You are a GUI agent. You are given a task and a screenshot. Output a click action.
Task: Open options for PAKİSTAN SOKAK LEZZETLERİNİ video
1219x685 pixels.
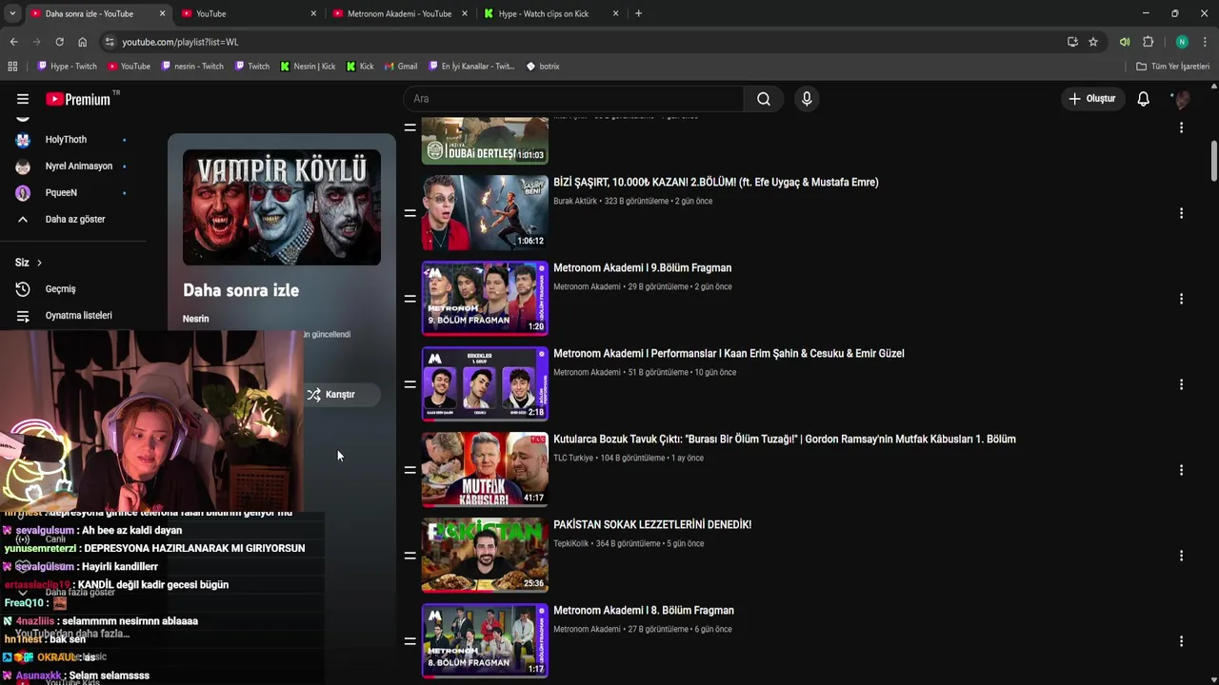coord(1181,556)
